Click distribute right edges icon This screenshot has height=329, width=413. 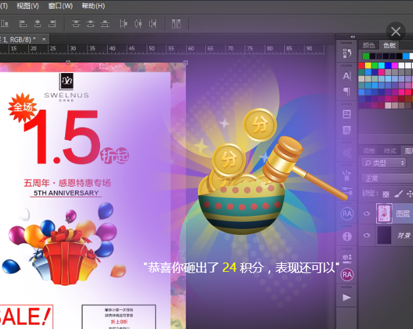153,24
